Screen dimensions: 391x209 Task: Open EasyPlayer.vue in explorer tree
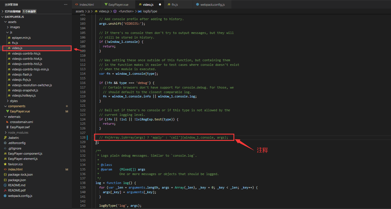coord(20,111)
